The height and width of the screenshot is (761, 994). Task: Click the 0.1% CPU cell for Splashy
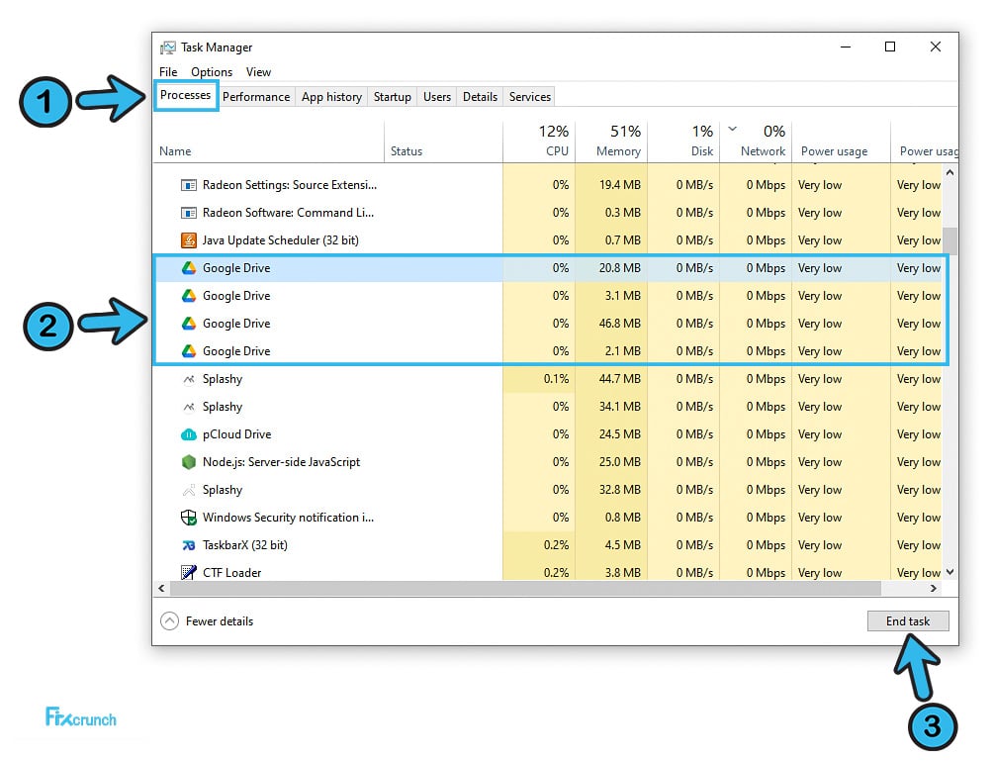coord(539,379)
